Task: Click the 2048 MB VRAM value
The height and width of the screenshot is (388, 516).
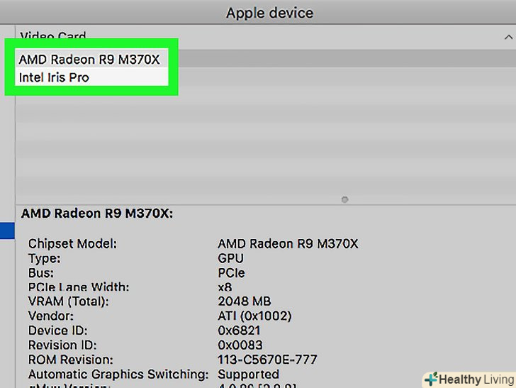Action: click(x=244, y=301)
